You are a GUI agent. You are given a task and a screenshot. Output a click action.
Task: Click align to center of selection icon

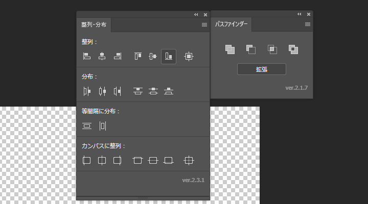[x=189, y=56]
